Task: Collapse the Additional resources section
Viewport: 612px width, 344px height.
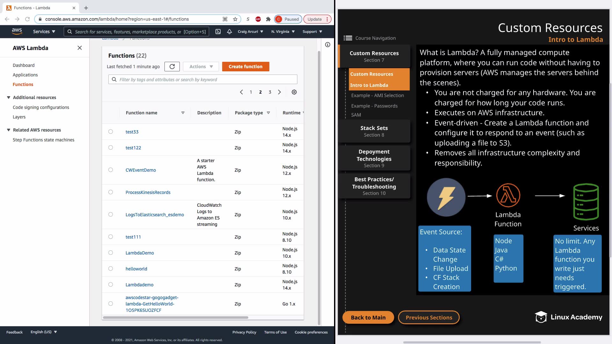Action: click(x=9, y=97)
